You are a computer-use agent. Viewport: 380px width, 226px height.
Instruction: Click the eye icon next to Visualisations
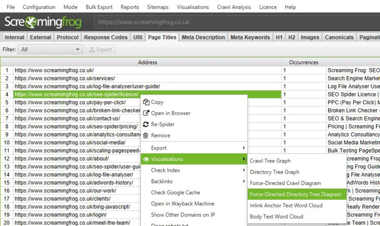pyautogui.click(x=146, y=159)
